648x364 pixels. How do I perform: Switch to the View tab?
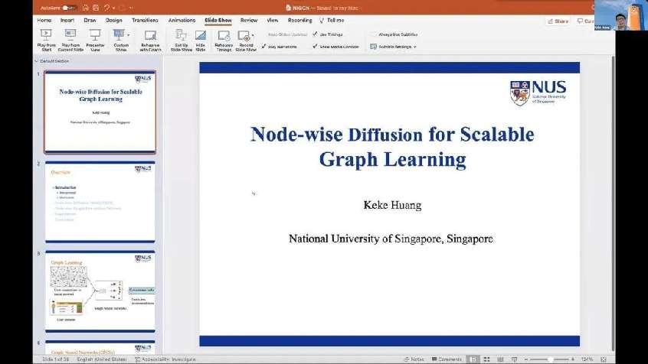[273, 20]
